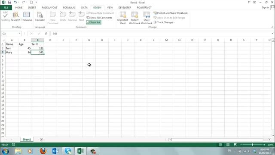The height and width of the screenshot is (155, 275).
Task: Open the Undo history dropdown arrow
Action: [18, 2]
